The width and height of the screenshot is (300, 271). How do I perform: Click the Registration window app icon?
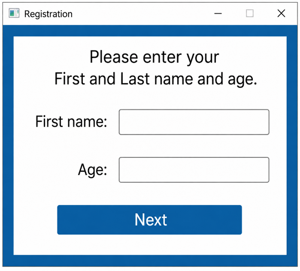click(14, 13)
